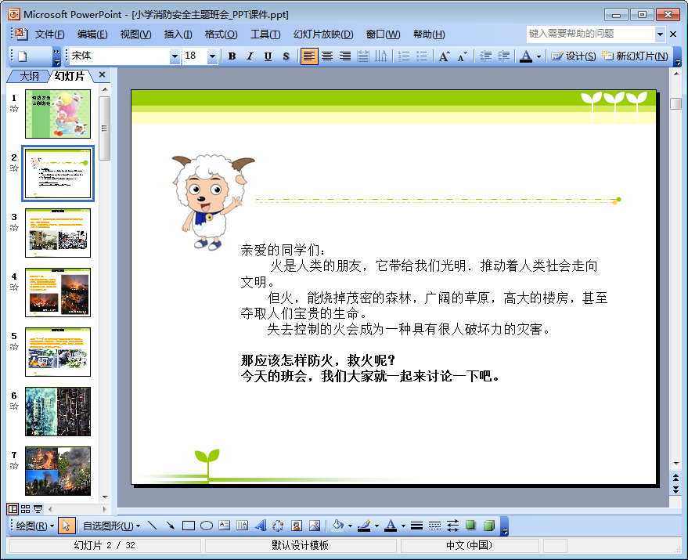Start slide show from current slide icon

(38, 509)
